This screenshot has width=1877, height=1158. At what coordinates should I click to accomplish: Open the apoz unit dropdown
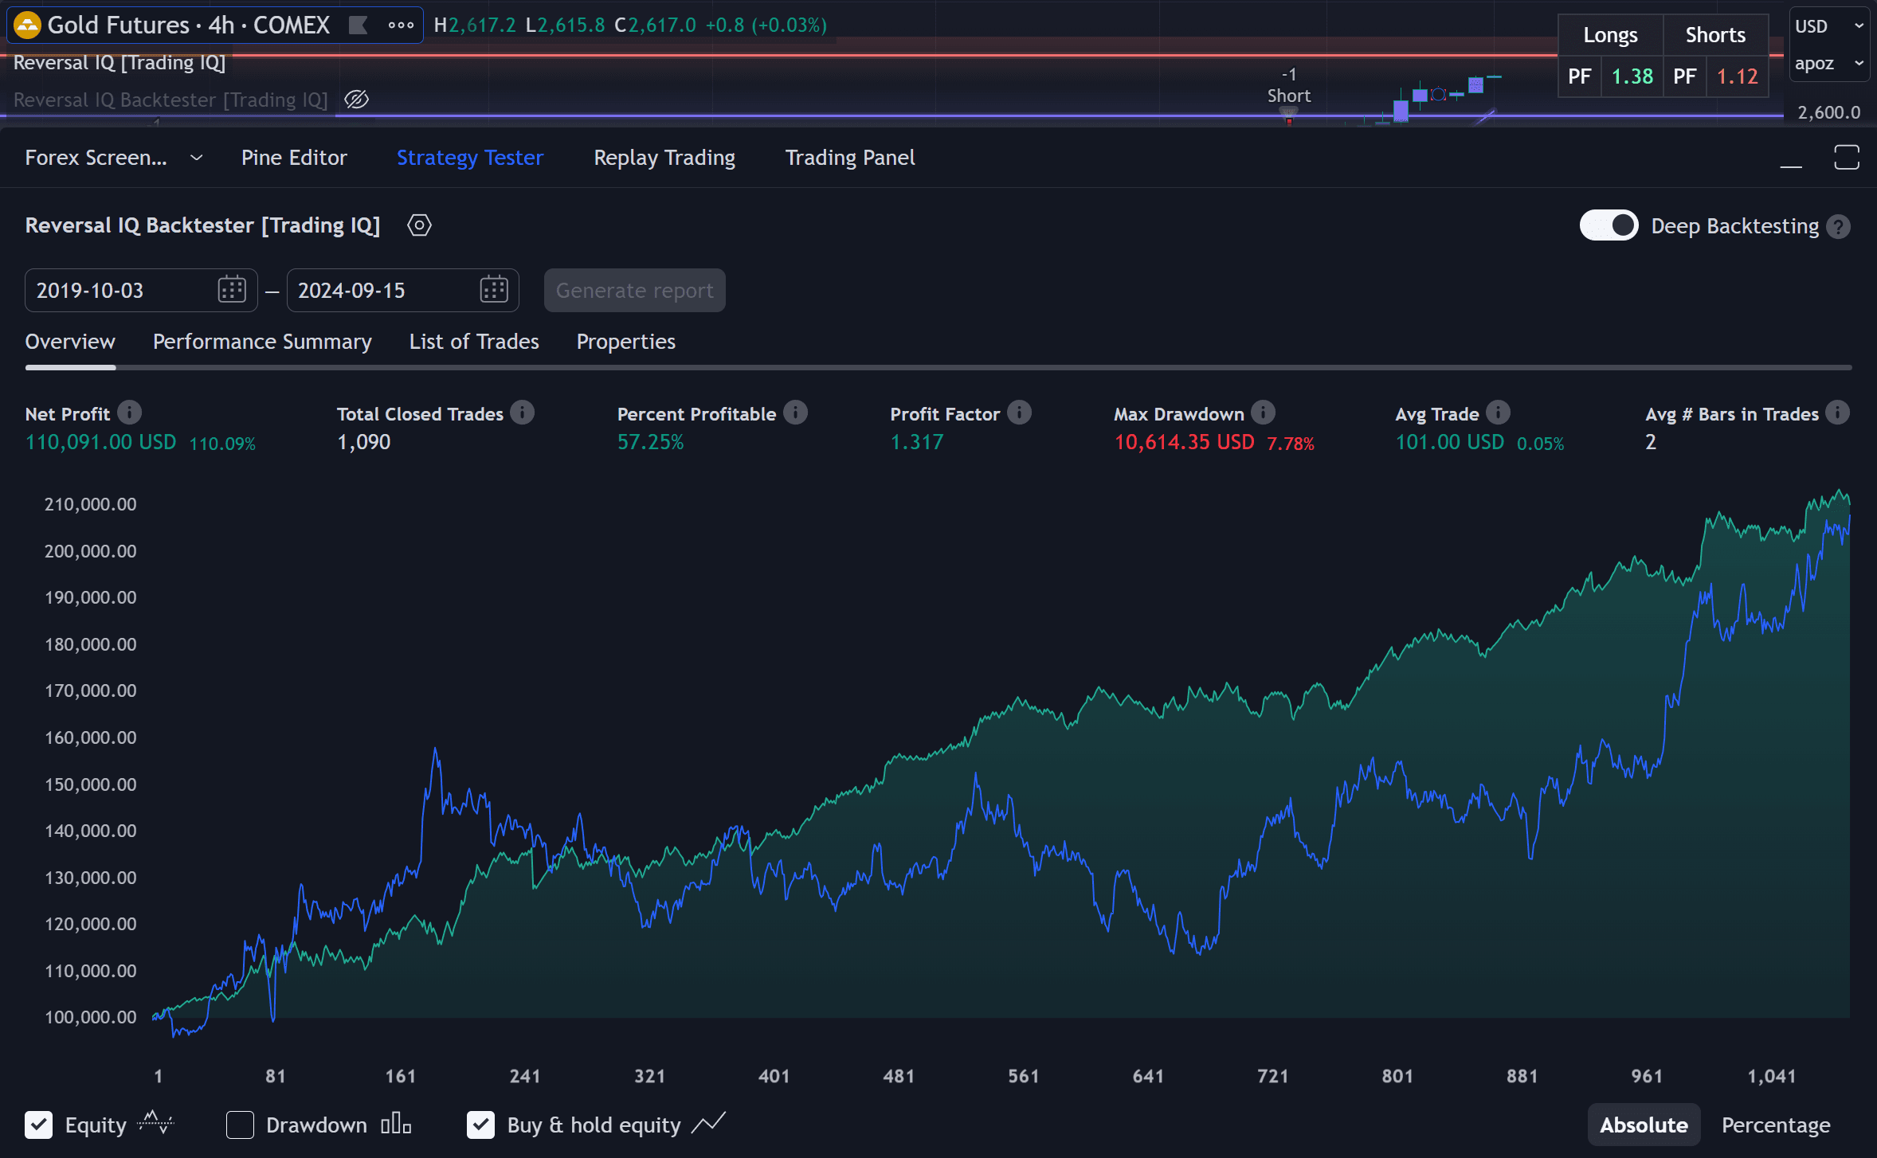pyautogui.click(x=1829, y=63)
